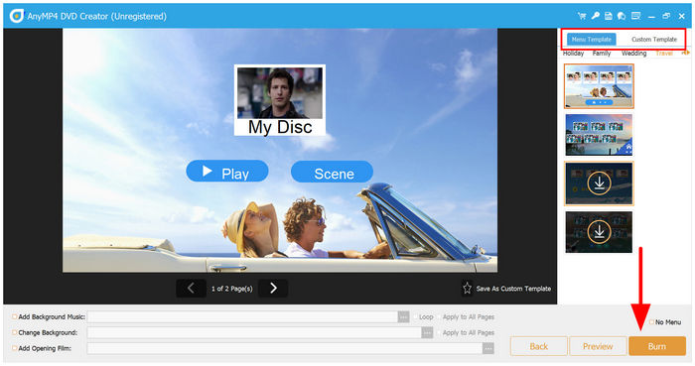Download the fourth dark template
The image size is (695, 366).
599,232
